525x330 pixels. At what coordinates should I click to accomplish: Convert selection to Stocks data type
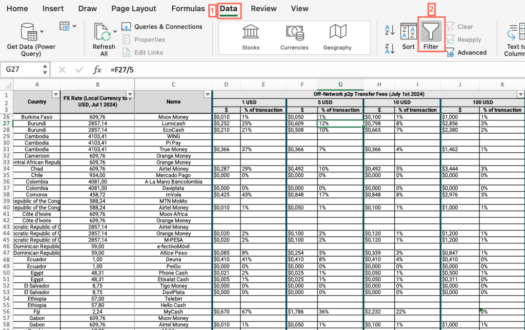coord(251,37)
